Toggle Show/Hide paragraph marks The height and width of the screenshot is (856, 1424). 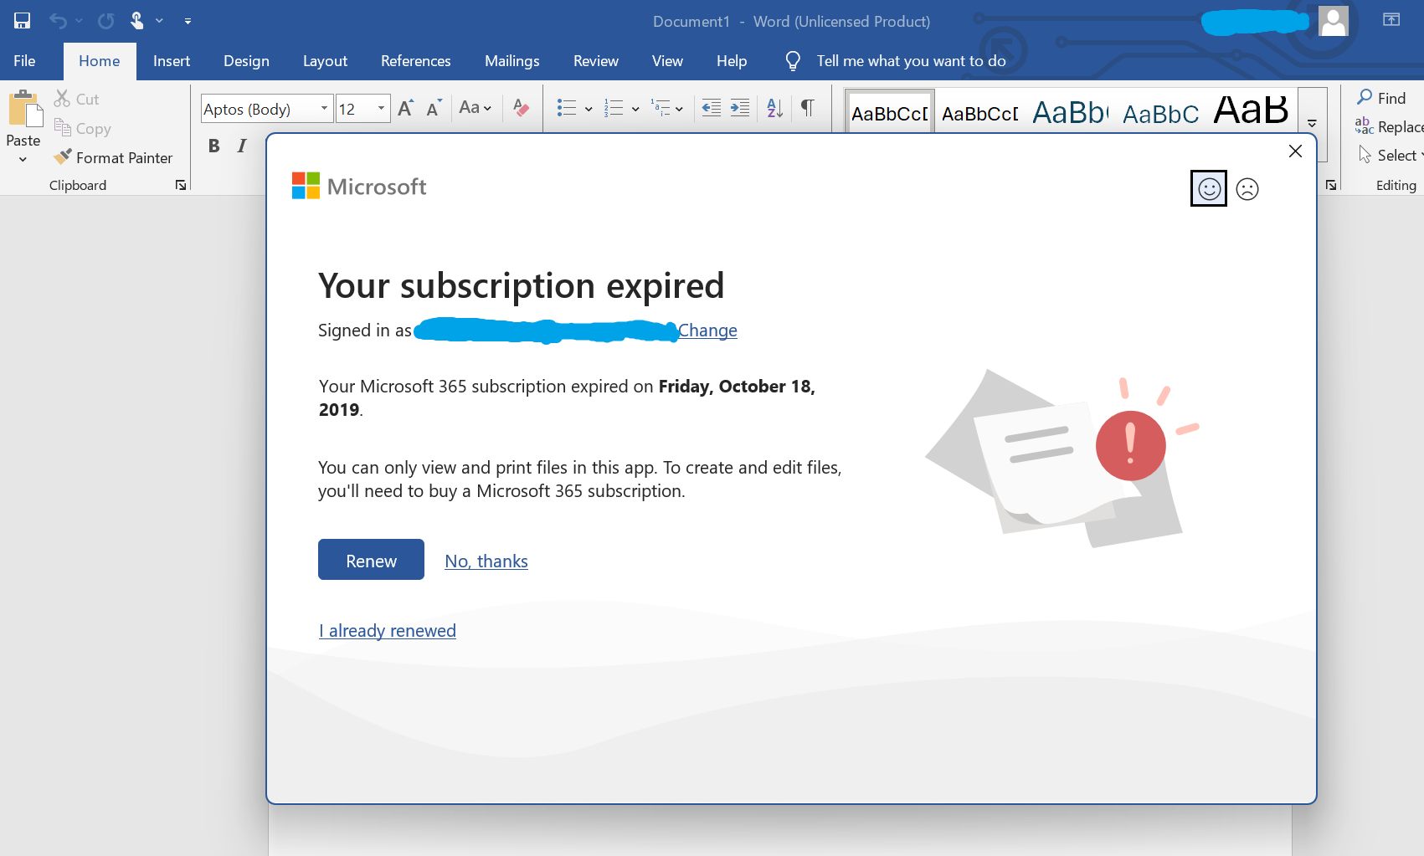pos(806,107)
